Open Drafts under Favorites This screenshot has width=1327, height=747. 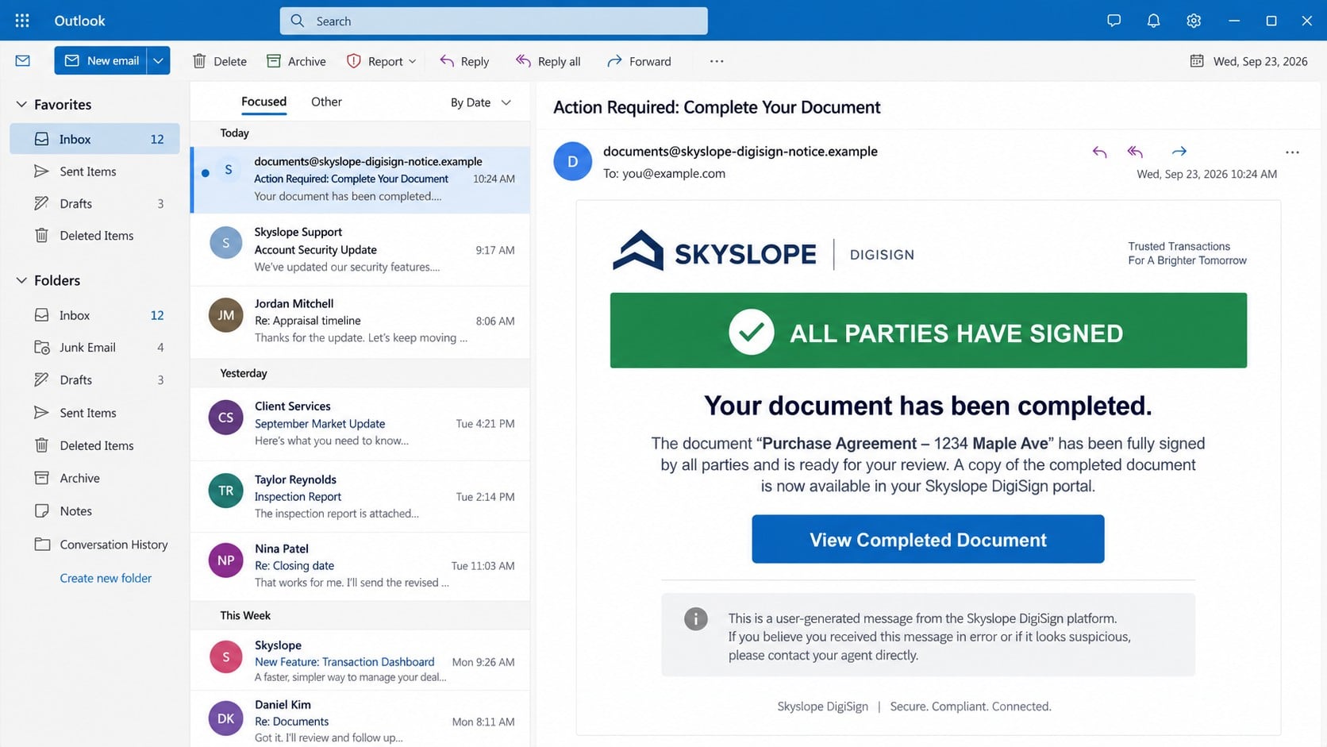pyautogui.click(x=94, y=203)
